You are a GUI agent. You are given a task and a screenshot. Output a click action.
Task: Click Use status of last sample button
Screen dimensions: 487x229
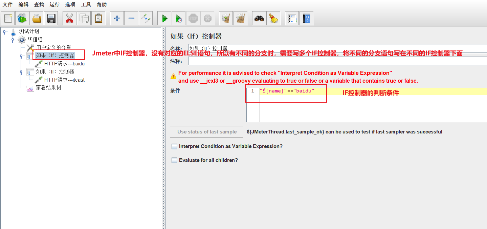207,132
